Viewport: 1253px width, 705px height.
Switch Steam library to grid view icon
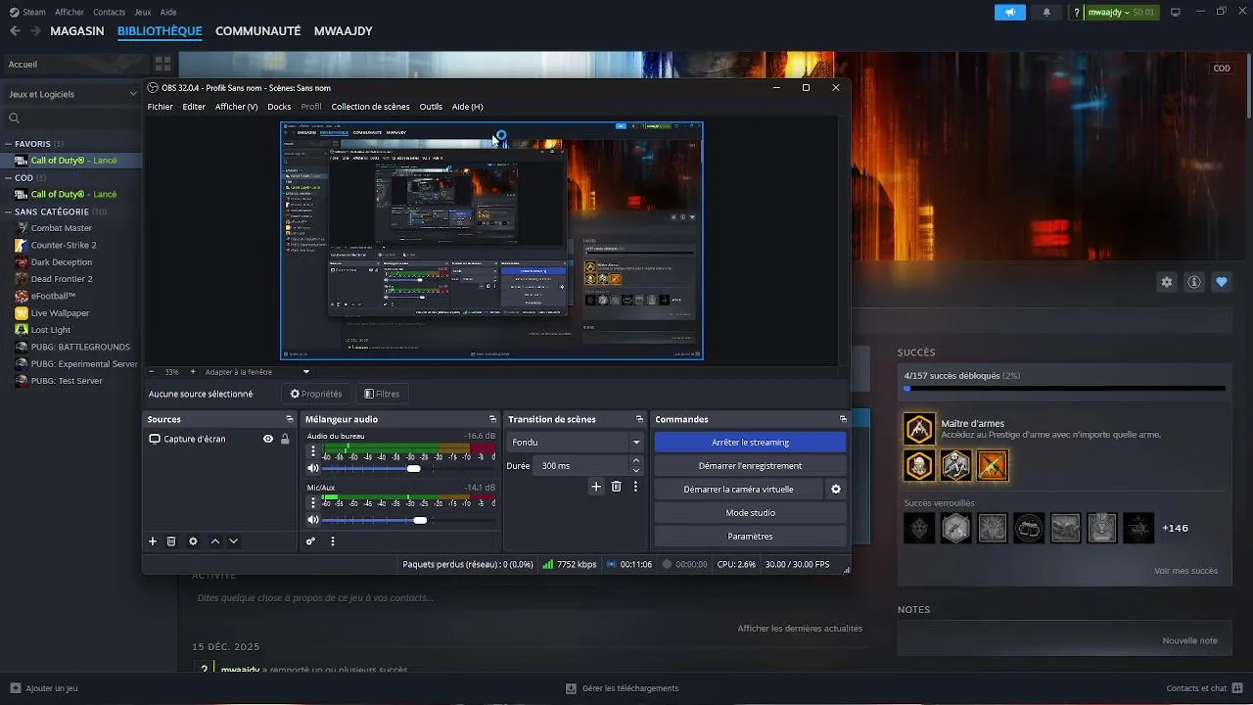click(162, 65)
